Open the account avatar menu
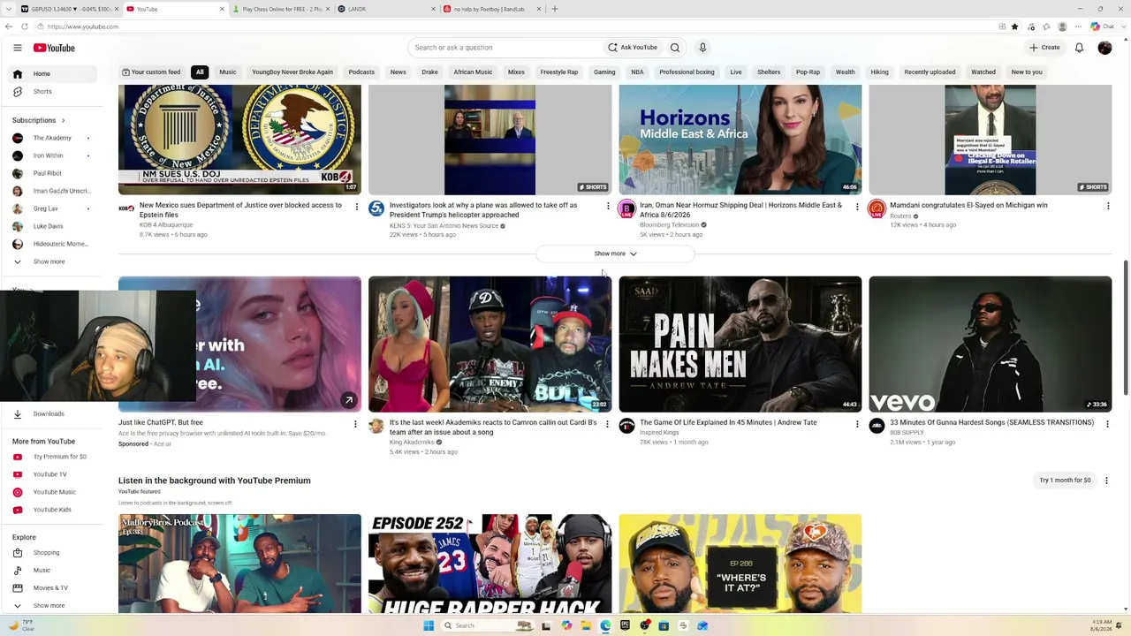 tap(1104, 48)
